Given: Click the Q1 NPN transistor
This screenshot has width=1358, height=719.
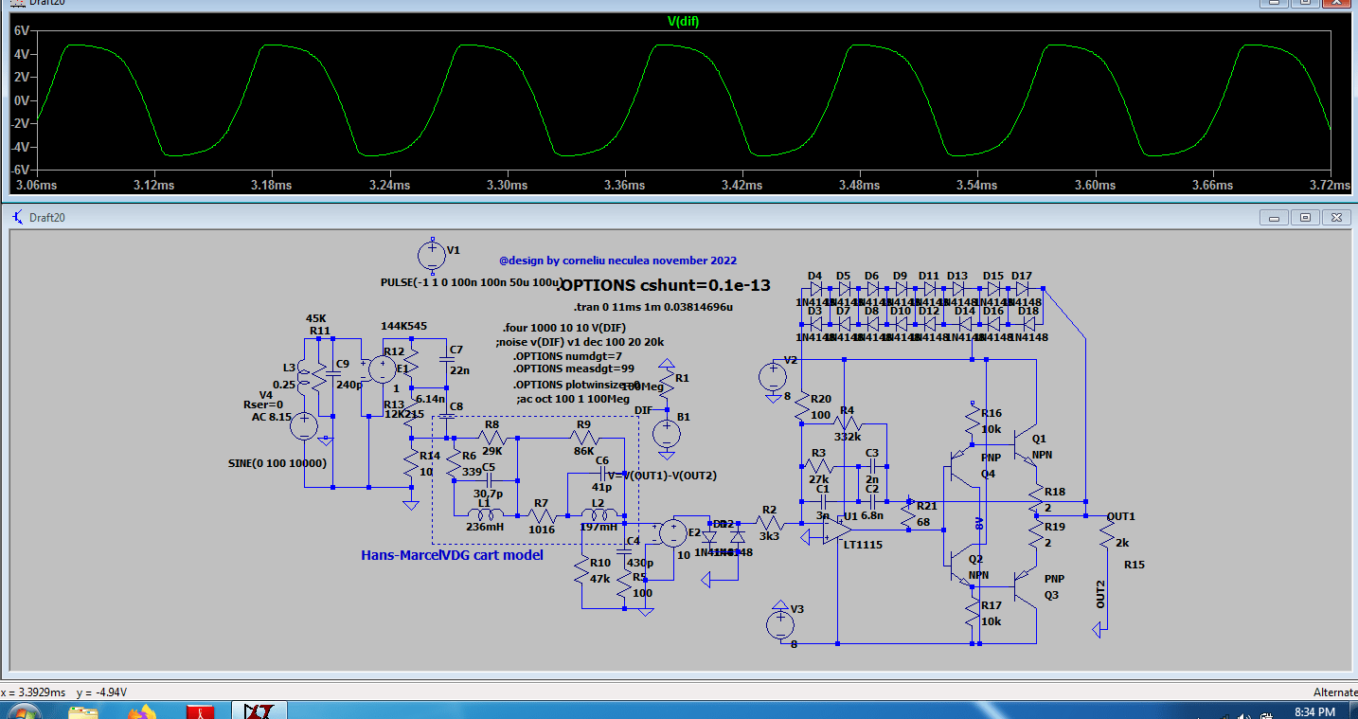Looking at the screenshot, I should (x=1025, y=445).
